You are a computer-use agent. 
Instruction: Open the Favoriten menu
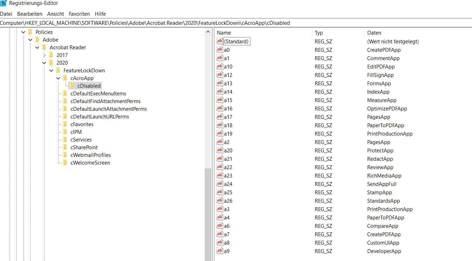[79, 14]
